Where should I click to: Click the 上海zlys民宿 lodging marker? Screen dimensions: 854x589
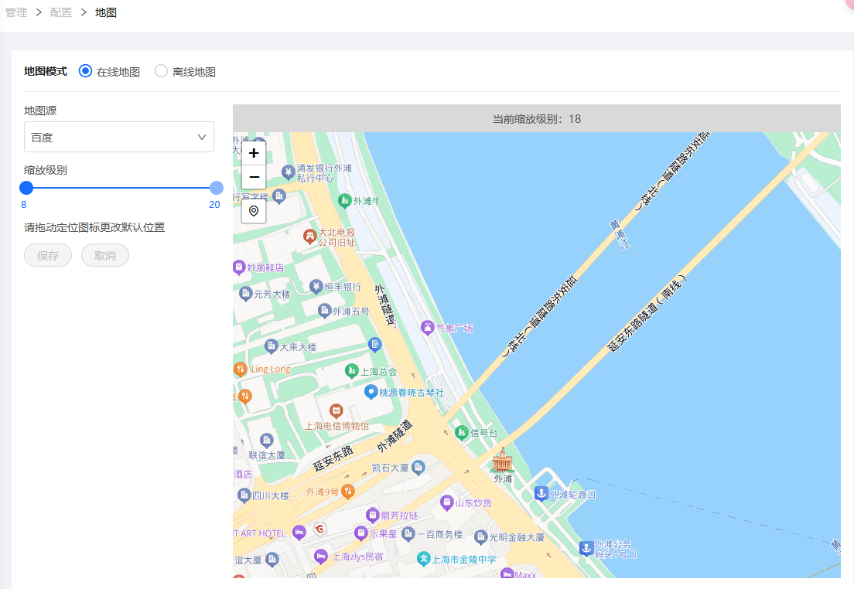coord(321,557)
